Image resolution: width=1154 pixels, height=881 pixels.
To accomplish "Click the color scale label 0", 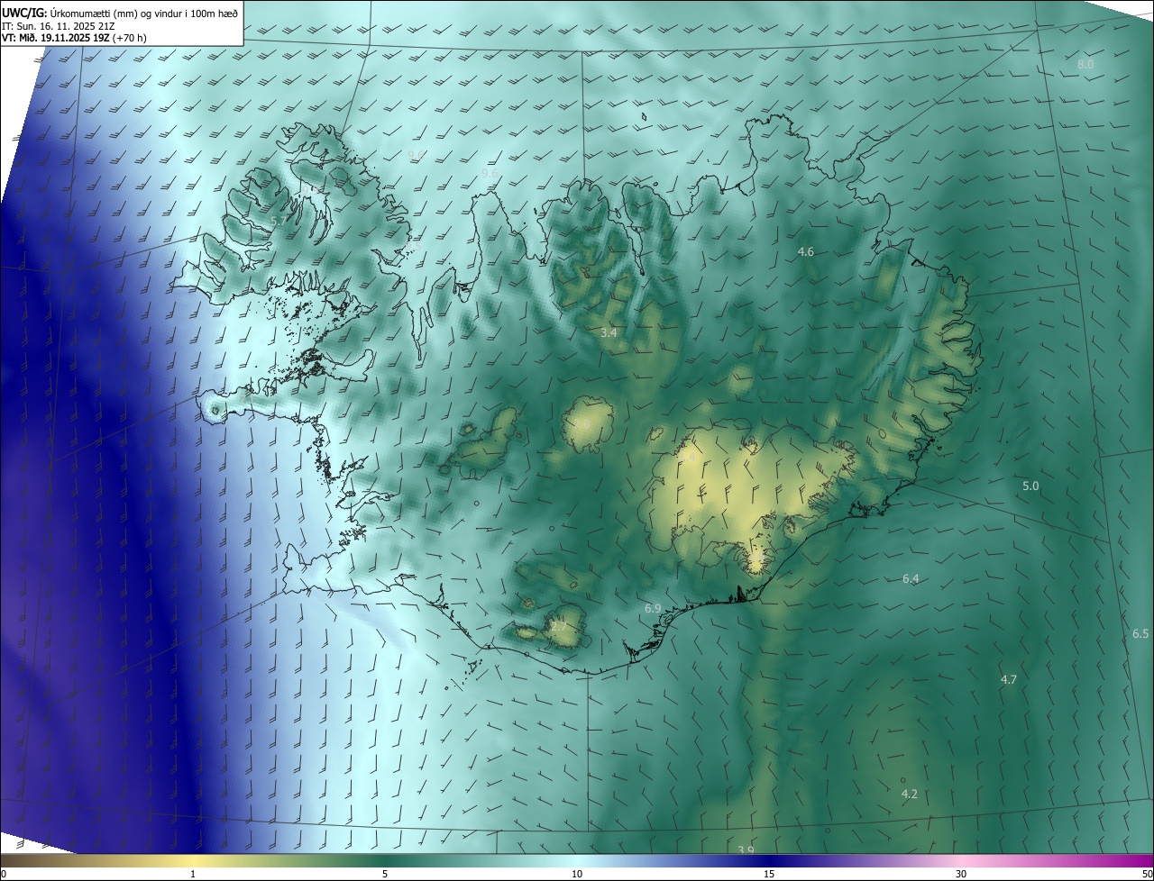I will click(x=4, y=874).
